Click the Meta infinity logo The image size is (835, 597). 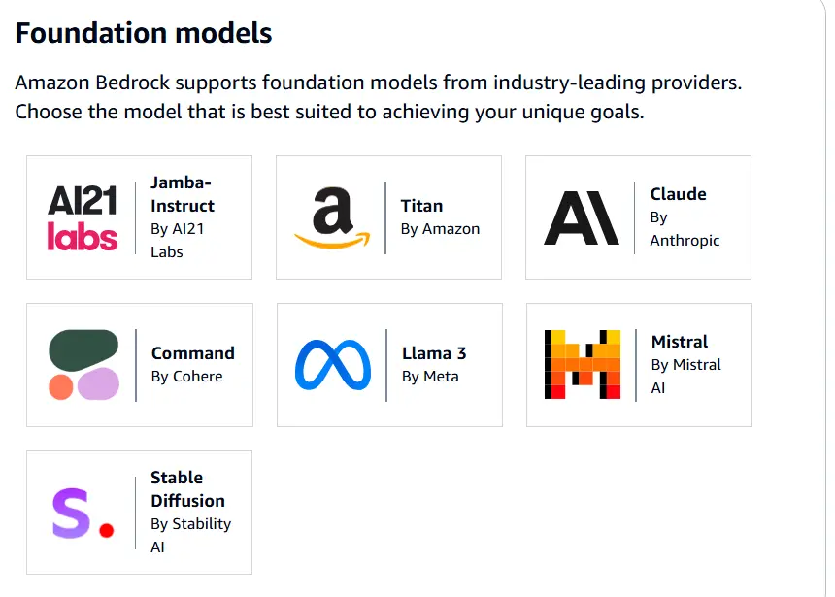point(333,365)
